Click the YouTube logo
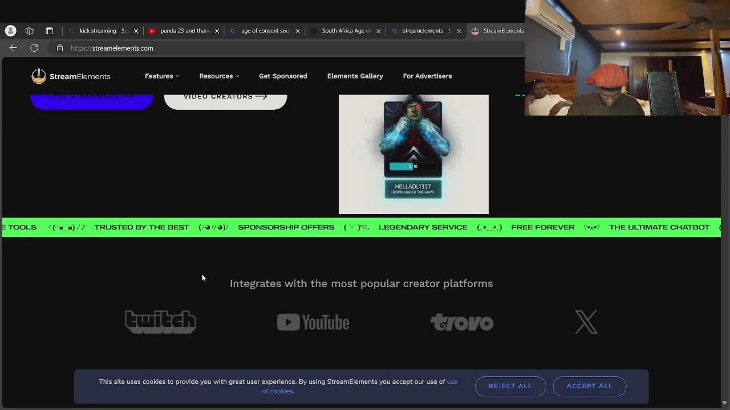 click(x=313, y=322)
